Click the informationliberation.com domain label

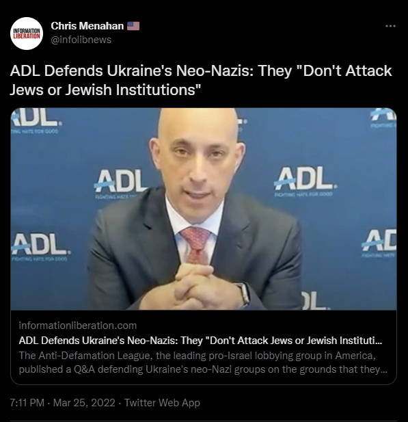78,326
